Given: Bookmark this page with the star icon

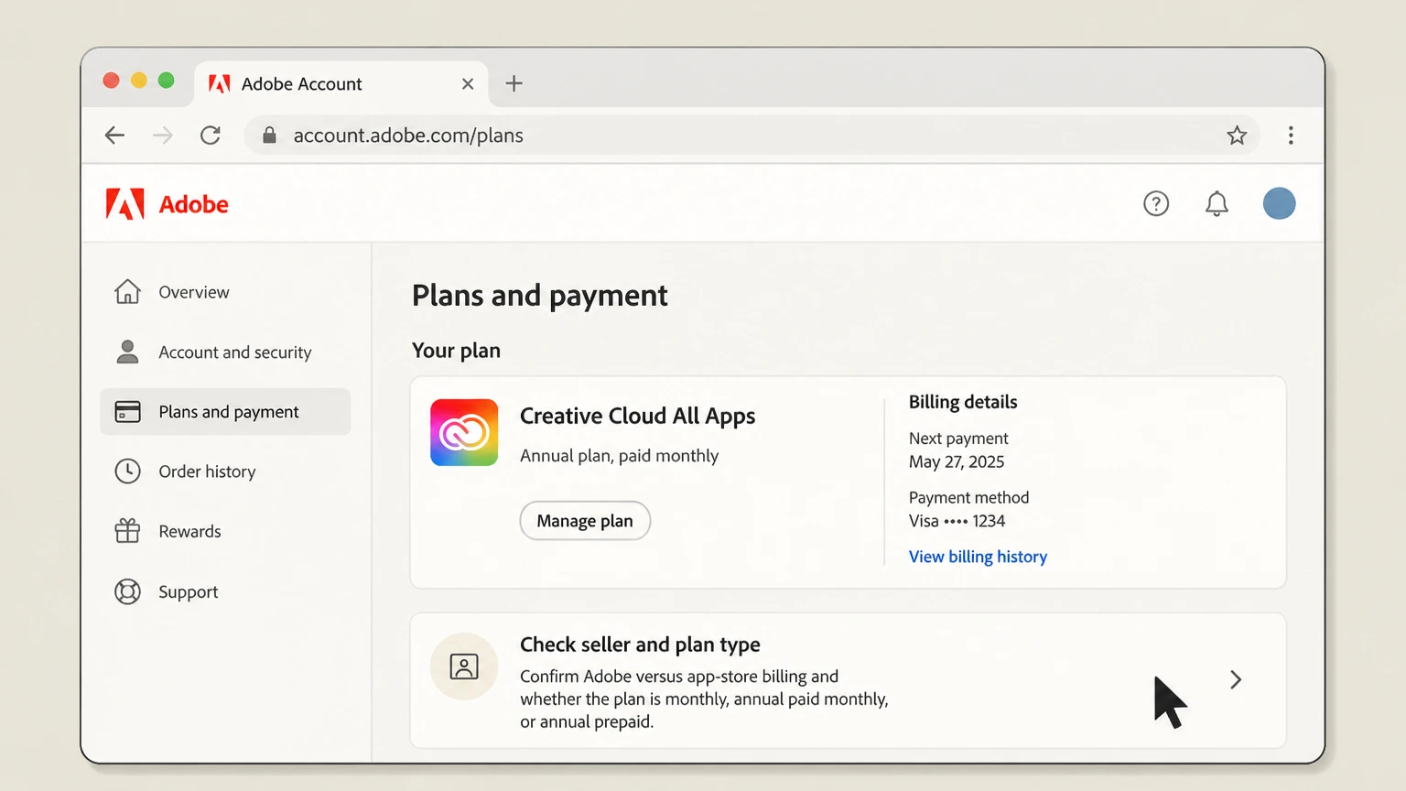Looking at the screenshot, I should (x=1237, y=135).
